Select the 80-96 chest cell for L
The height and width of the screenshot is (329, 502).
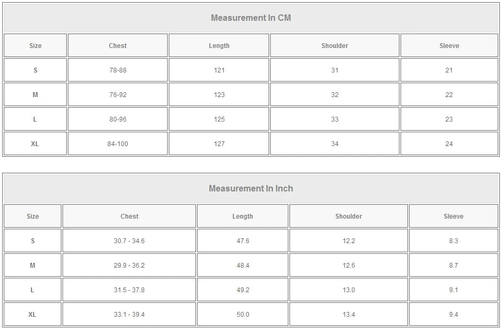tap(117, 119)
